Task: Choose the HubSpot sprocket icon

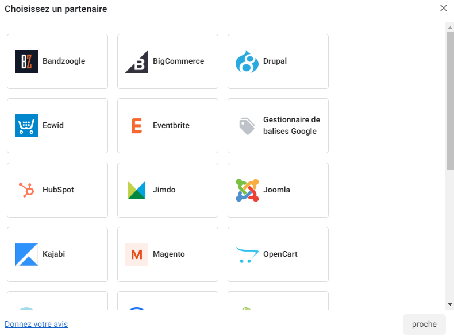Action: pyautogui.click(x=26, y=190)
